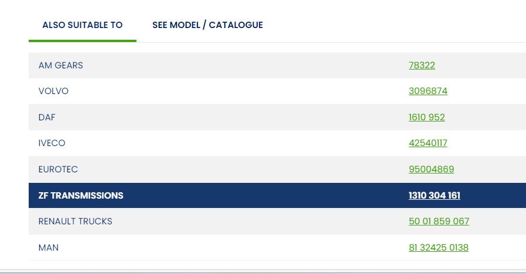Select the AM GEARS brand name

pos(61,65)
